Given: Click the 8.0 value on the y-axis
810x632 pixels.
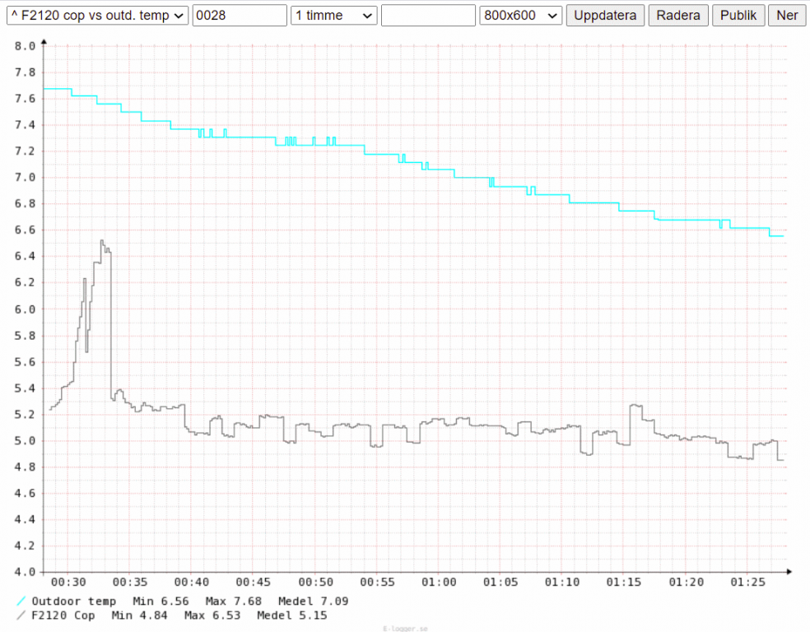Looking at the screenshot, I should point(26,46).
